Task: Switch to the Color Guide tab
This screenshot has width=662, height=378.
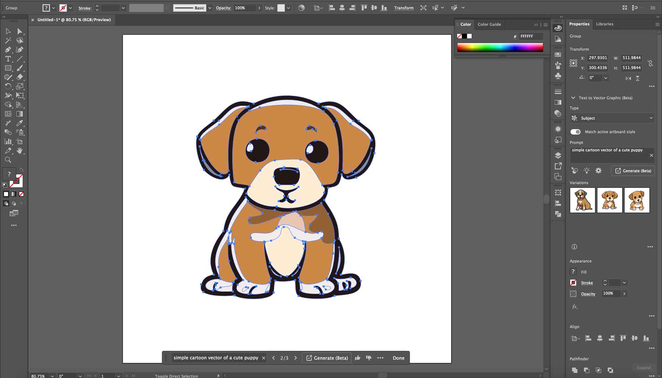Action: tap(489, 24)
